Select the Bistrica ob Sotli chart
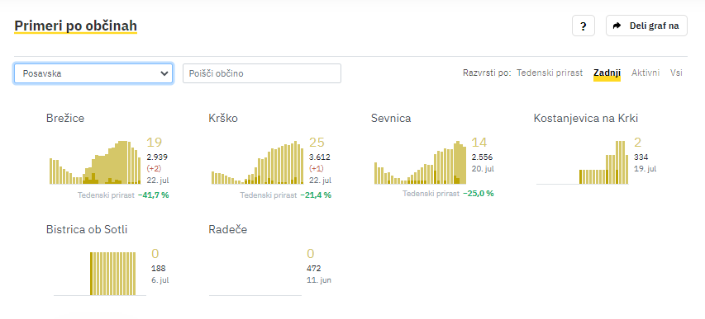The image size is (705, 319). pyautogui.click(x=100, y=274)
